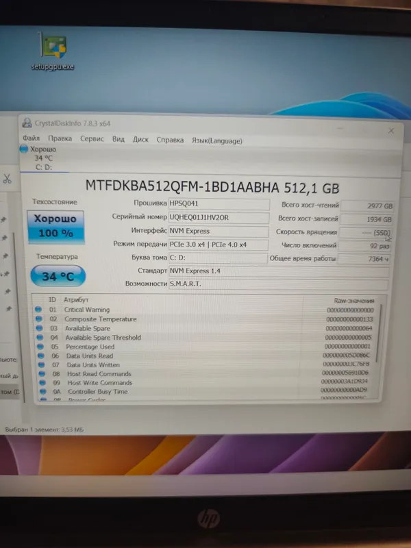Screen dimensions: 411x548
Task: Click the total host reads value 2977 GB
Action: pyautogui.click(x=366, y=206)
